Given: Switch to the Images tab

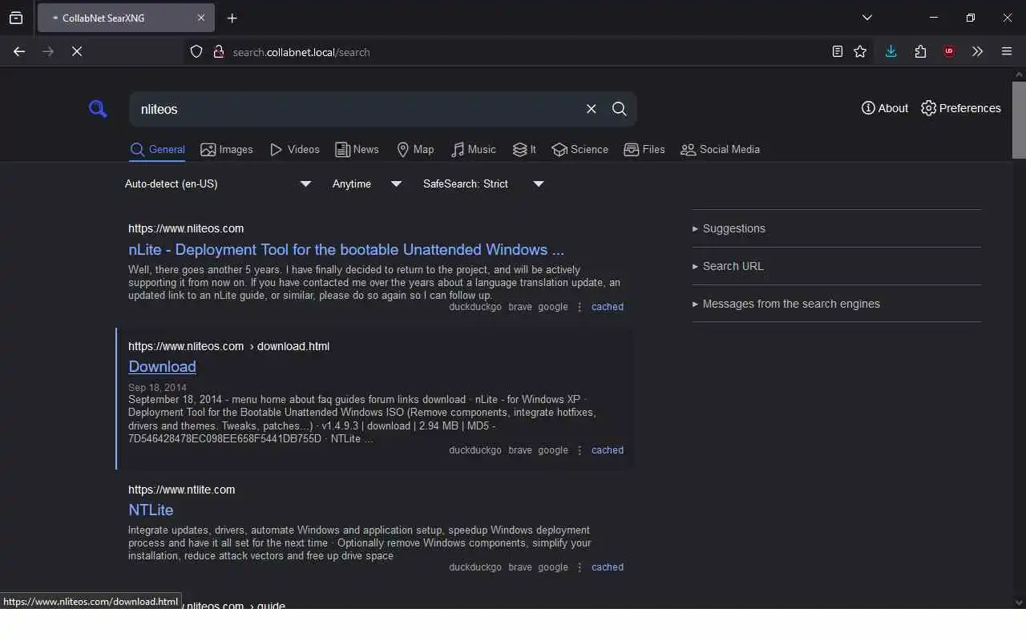Looking at the screenshot, I should pos(227,150).
